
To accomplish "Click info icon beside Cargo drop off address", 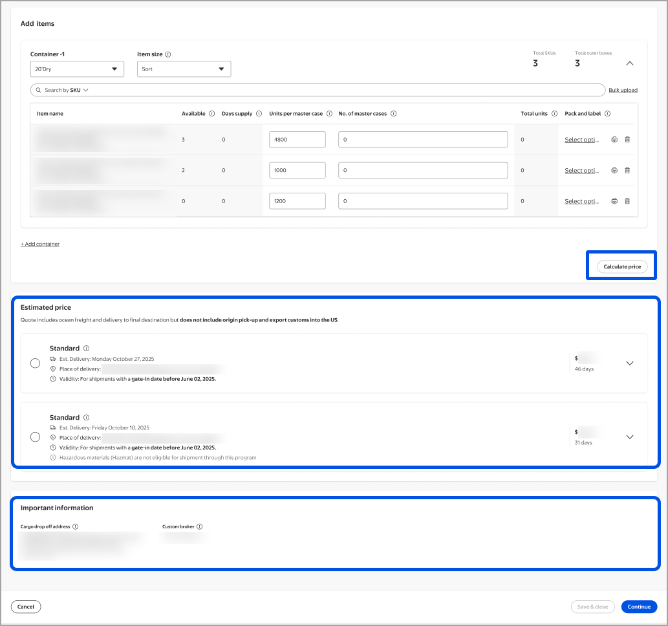I will point(76,526).
